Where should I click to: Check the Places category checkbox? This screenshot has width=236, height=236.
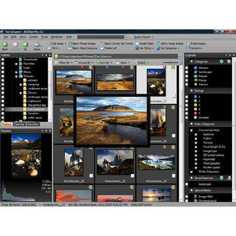click(x=187, y=80)
